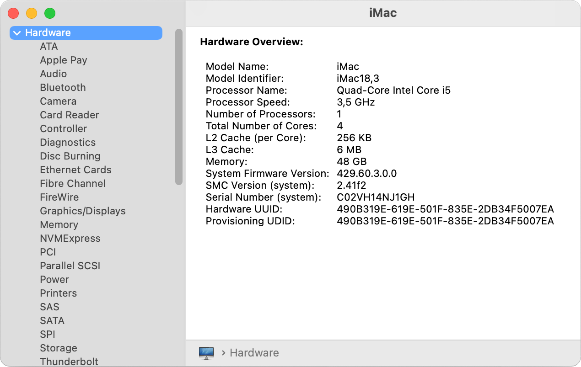581x367 pixels.
Task: Click the Number of Processors label
Action: [x=261, y=114]
